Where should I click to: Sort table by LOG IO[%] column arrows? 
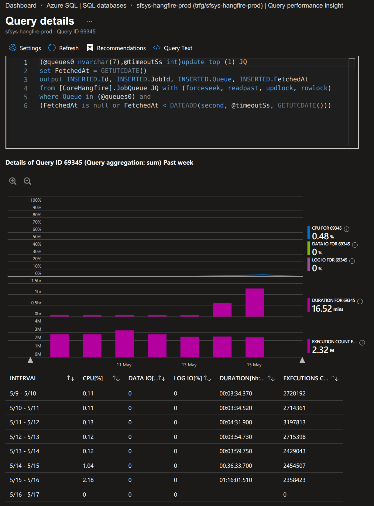(x=207, y=378)
